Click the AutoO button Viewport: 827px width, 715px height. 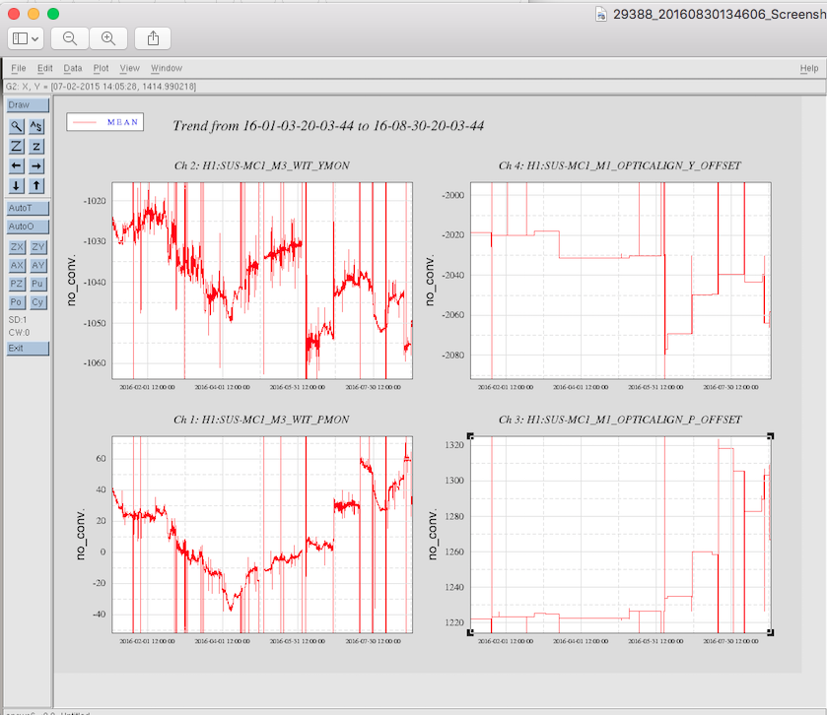[28, 227]
